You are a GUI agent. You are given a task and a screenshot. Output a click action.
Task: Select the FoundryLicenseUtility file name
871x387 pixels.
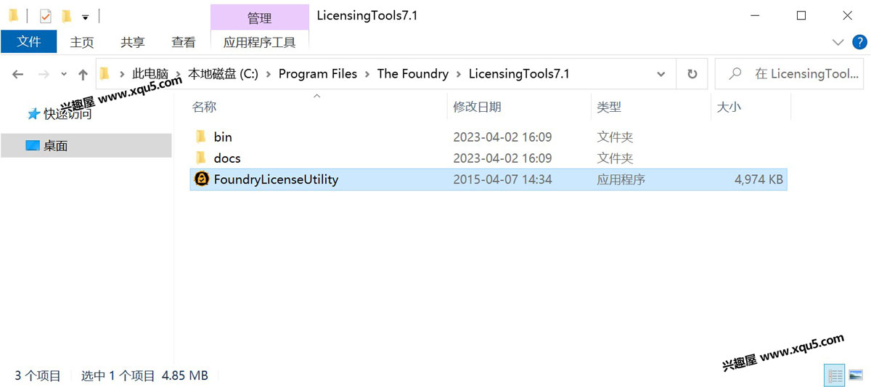click(x=276, y=179)
